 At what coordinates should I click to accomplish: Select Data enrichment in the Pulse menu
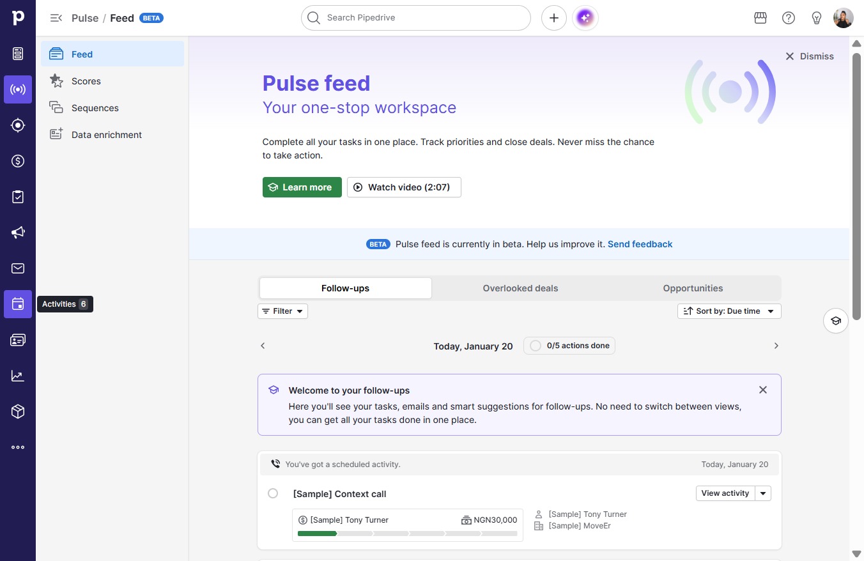(112, 135)
